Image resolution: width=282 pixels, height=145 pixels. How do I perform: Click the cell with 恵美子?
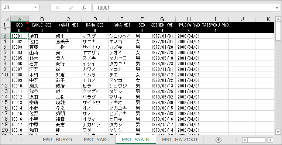68,41
